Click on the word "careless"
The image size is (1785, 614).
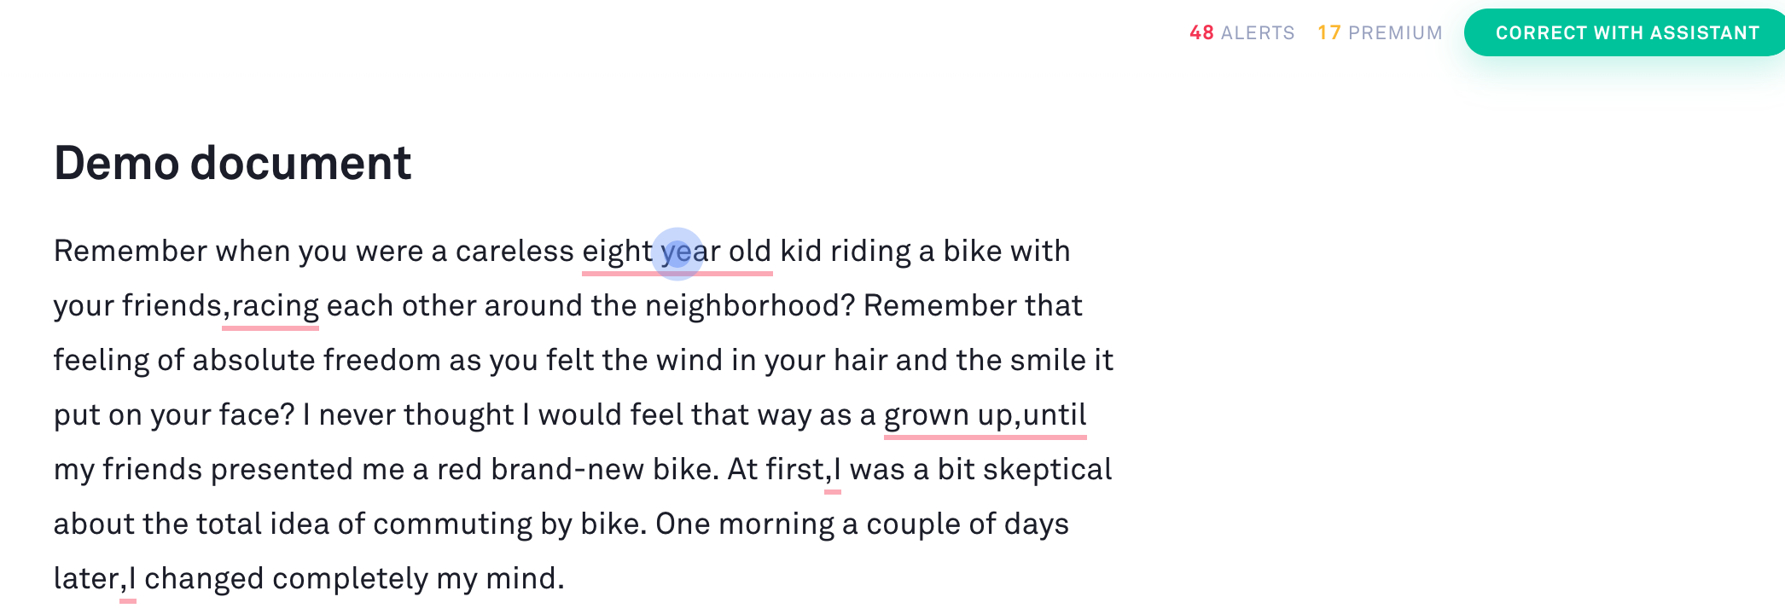click(x=514, y=252)
